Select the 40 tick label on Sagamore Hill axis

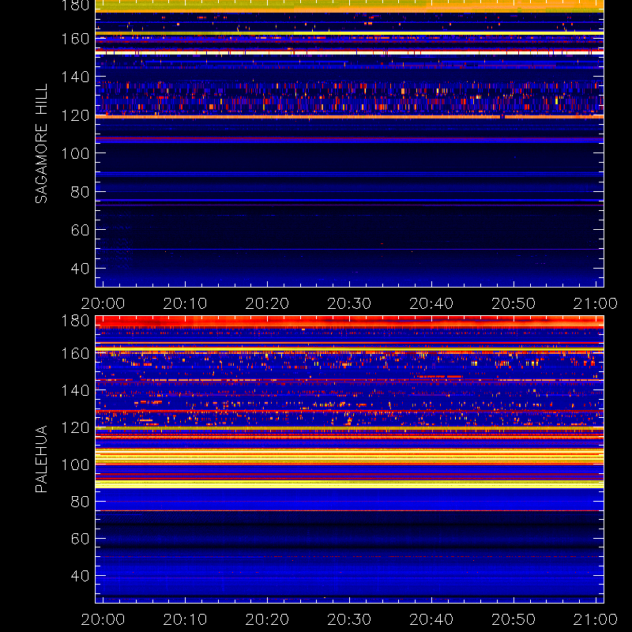80,269
